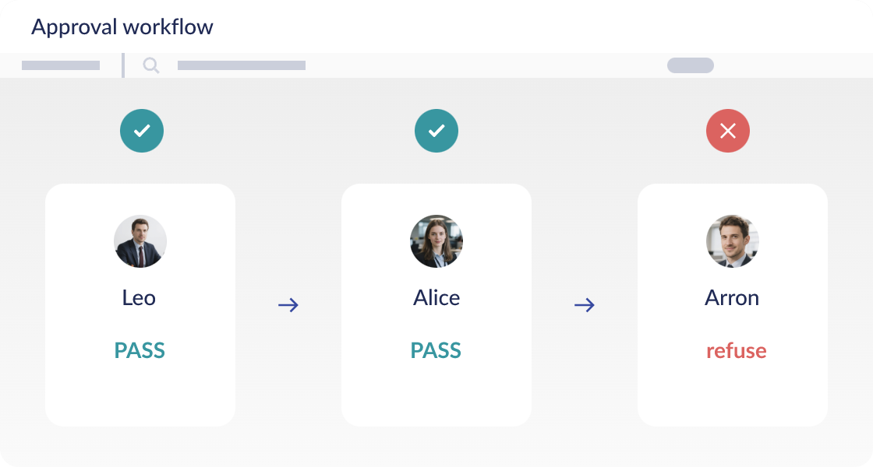Screen dimensions: 873x467
Task: Click Leo's green checkmark status icon
Action: point(142,131)
